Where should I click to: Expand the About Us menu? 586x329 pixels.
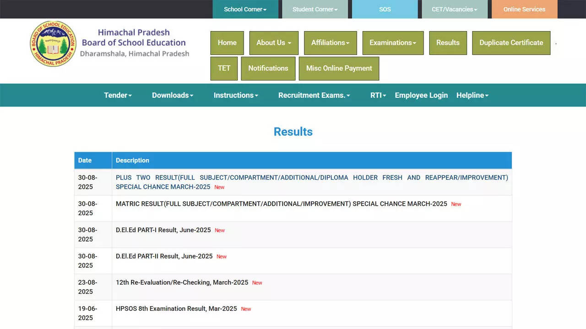pyautogui.click(x=274, y=43)
